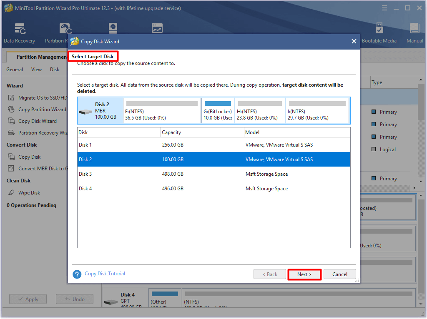Select Migrate OS to SSD/HD wizard
Viewport: 427px width, 319px height.
click(43, 97)
